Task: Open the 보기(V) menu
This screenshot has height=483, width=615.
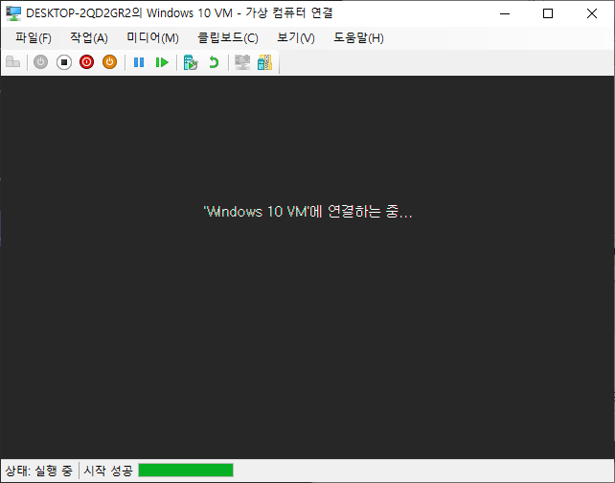Action: (296, 38)
